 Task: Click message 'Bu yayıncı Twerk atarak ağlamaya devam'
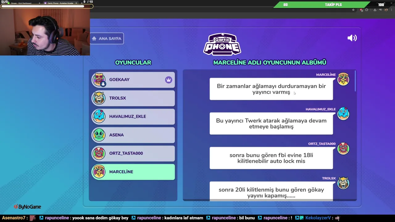[271, 124]
